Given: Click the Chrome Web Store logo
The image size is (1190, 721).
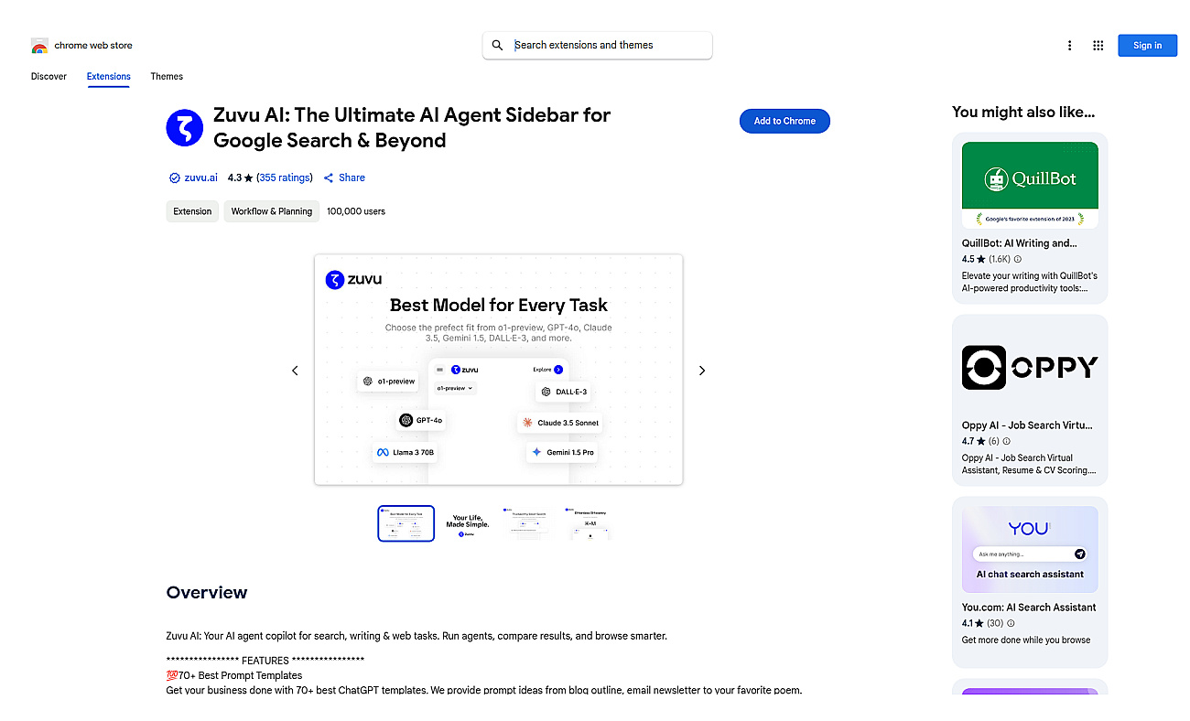Looking at the screenshot, I should coord(38,45).
